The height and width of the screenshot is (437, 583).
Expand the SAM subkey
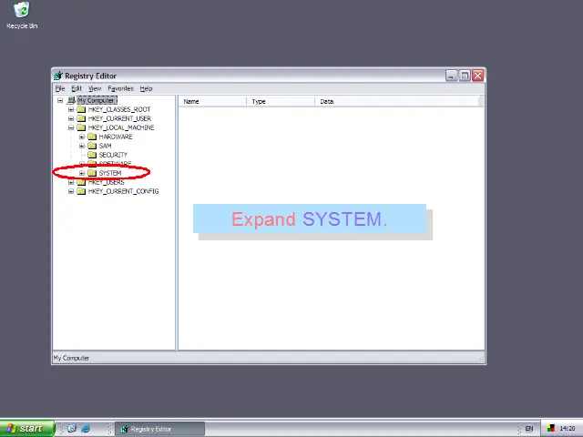coord(82,146)
